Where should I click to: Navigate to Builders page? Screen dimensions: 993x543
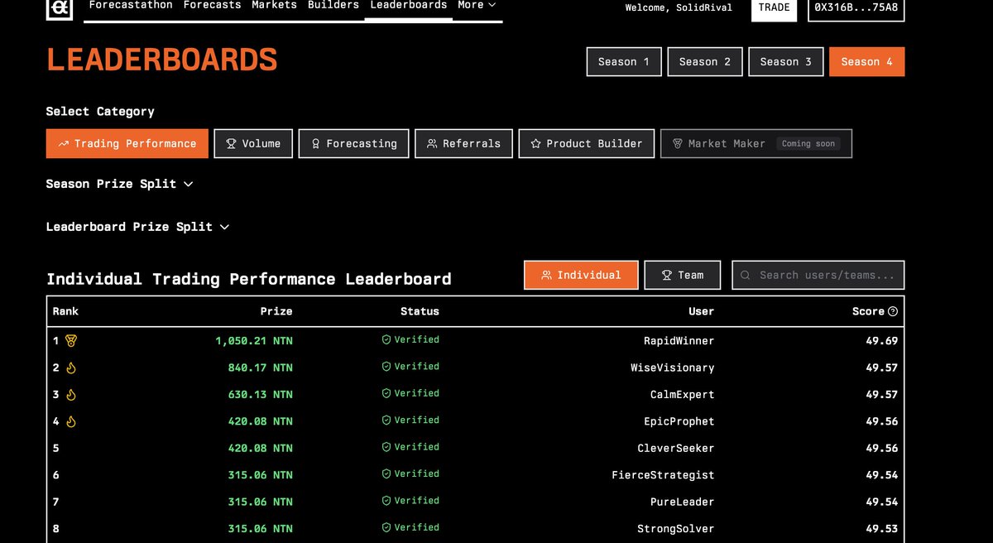(x=333, y=5)
